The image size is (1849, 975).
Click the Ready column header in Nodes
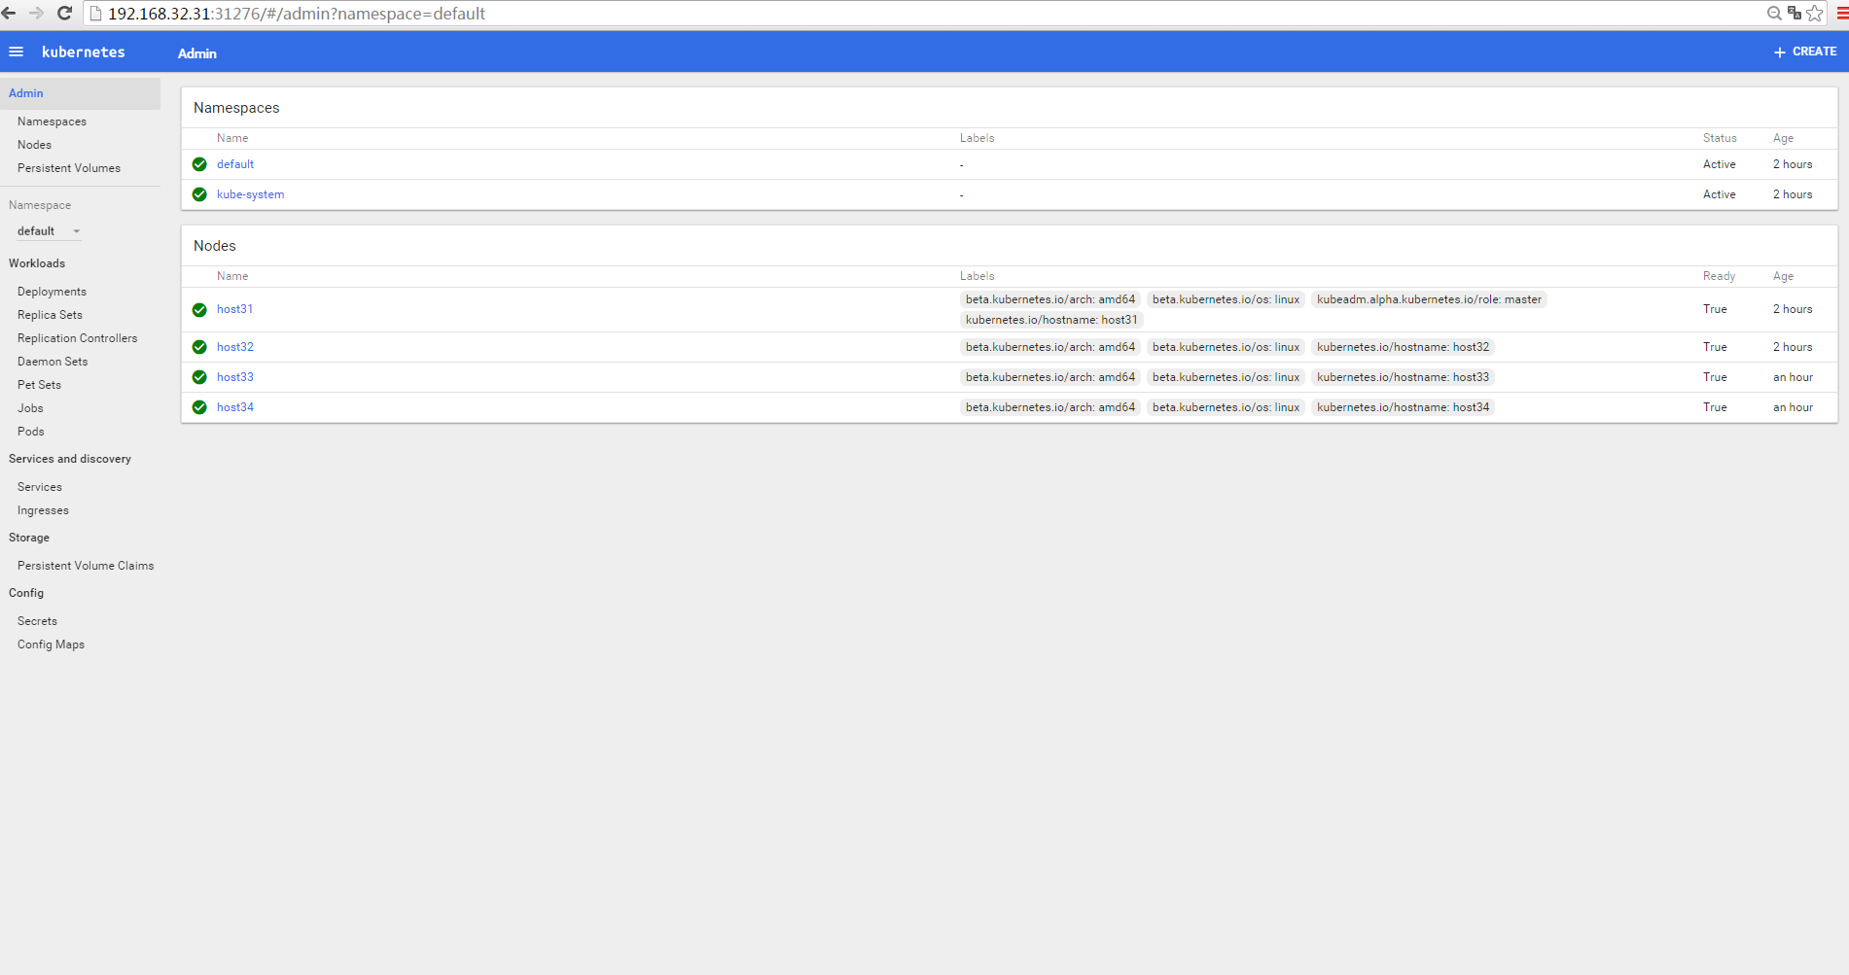click(x=1719, y=276)
